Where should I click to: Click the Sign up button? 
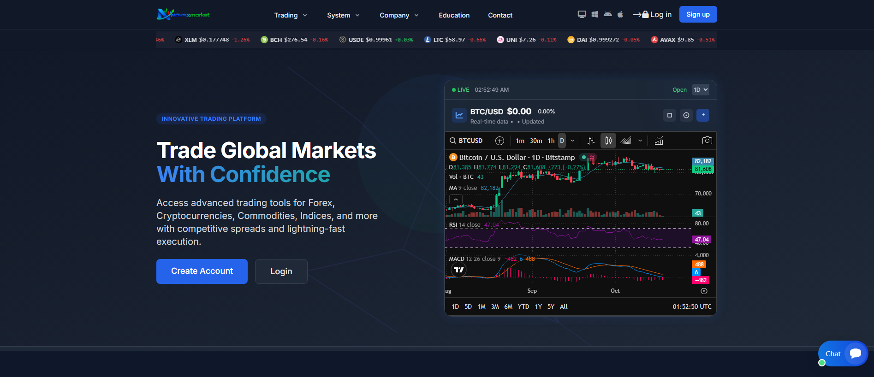pos(698,14)
